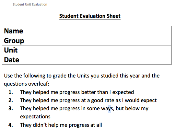
Task: Click the 'questions overleaf:' text line
Action: point(27,84)
